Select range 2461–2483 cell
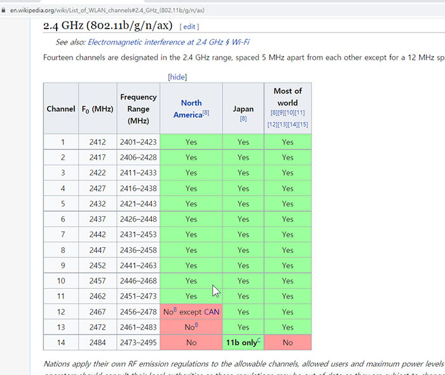445x375 pixels. (138, 327)
